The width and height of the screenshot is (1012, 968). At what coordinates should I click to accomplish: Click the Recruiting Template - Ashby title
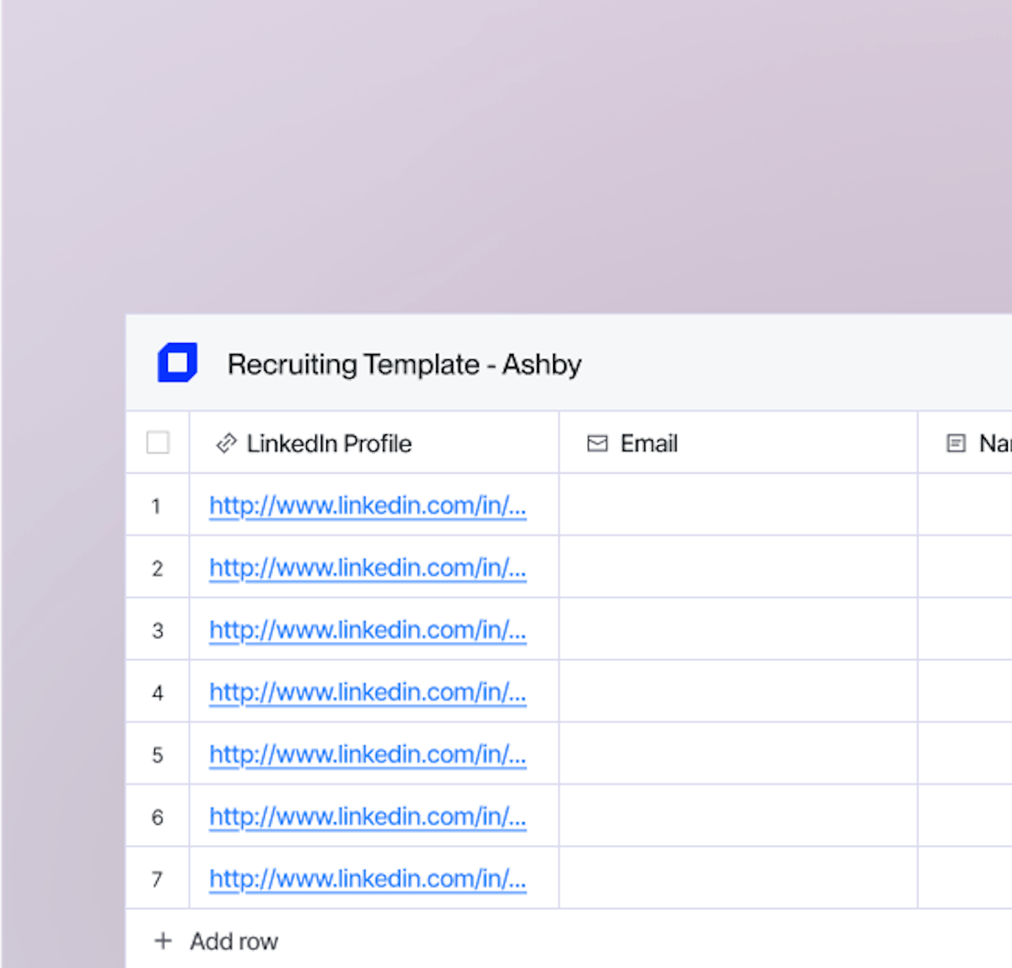tap(405, 364)
